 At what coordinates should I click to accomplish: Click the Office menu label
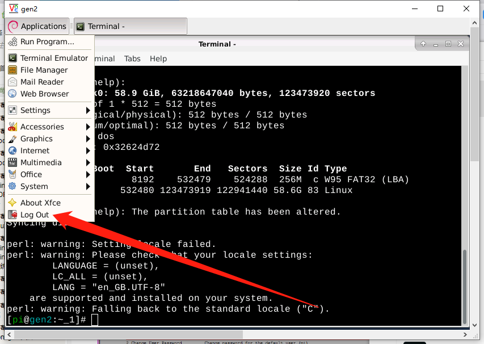(31, 174)
